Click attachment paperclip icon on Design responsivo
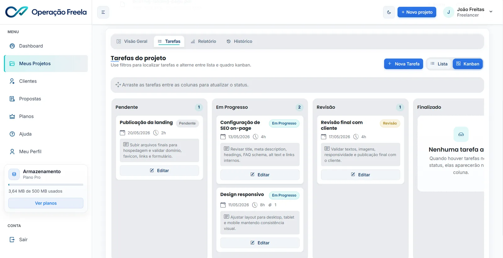The image size is (503, 258). pos(270,205)
